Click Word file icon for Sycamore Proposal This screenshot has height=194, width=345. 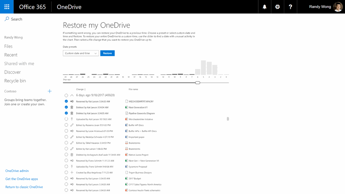(x=126, y=166)
